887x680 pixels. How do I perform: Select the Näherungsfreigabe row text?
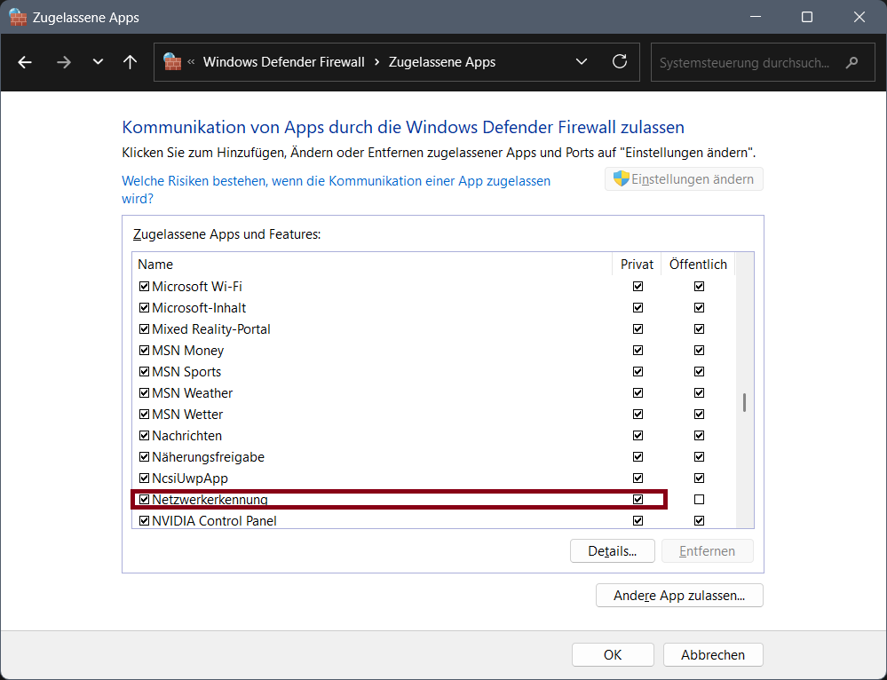(208, 457)
